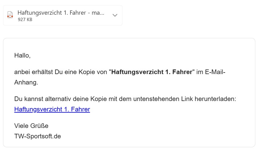This screenshot has height=161, width=259.
Task: Click the PDF file icon on the attachment
Action: coord(10,15)
